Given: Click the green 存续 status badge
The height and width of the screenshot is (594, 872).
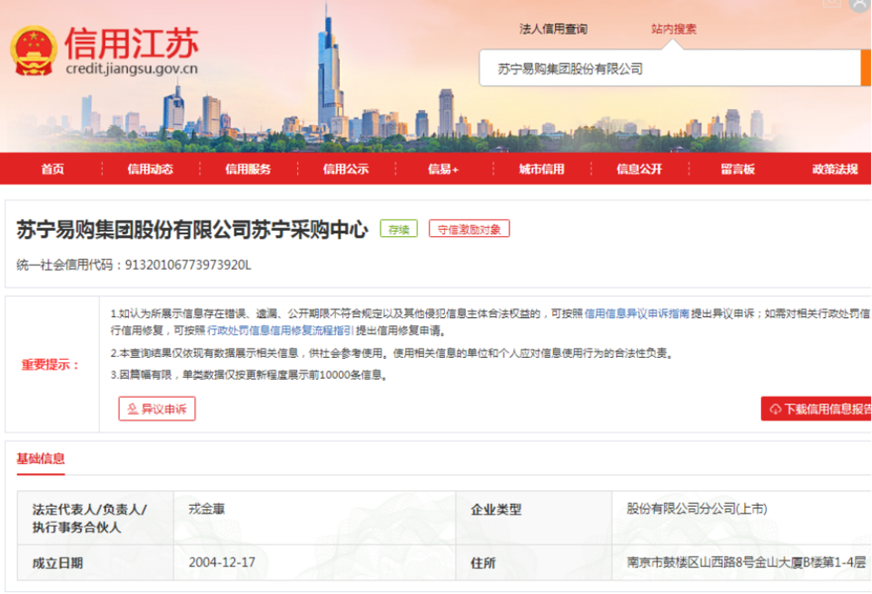Looking at the screenshot, I should 399,229.
